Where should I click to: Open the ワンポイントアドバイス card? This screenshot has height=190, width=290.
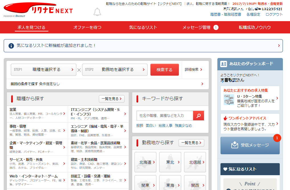coord(250,124)
